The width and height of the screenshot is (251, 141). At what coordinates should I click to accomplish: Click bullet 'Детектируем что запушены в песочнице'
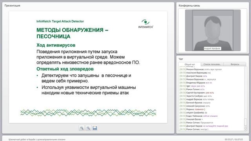86,78
